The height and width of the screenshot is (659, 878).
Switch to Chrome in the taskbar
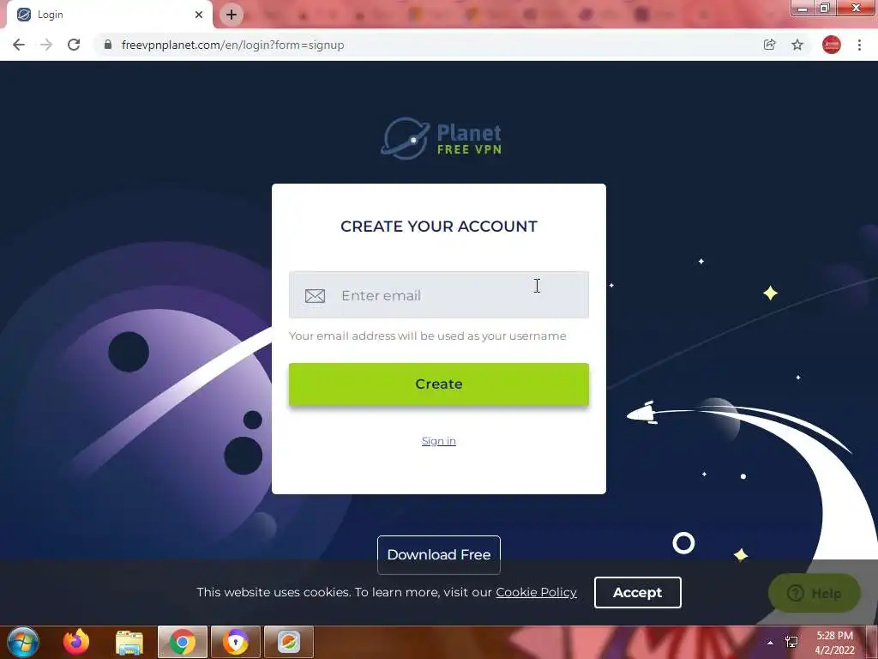[x=183, y=642]
